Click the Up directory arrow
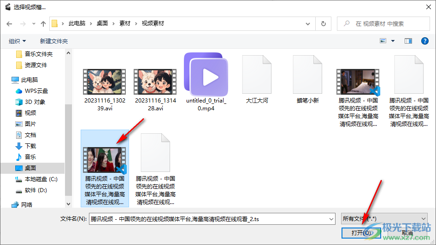Screen dimensions: 436x245 pyautogui.click(x=43, y=23)
